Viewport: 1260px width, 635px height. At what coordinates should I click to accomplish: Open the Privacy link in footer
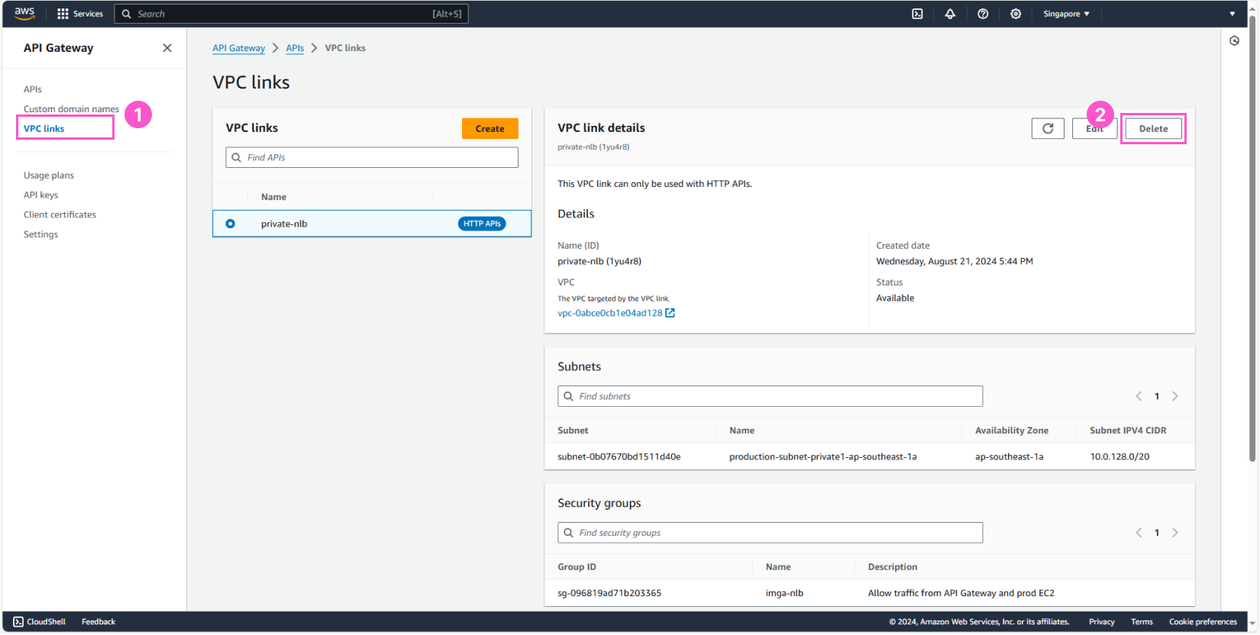pos(1102,622)
